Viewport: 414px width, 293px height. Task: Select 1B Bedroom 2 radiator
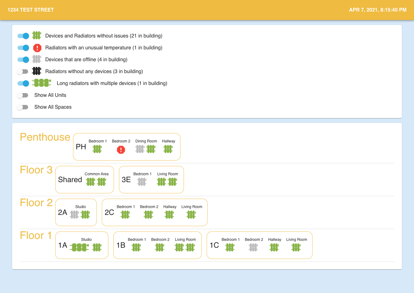point(160,247)
